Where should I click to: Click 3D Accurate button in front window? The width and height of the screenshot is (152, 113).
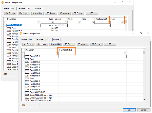point(82,44)
